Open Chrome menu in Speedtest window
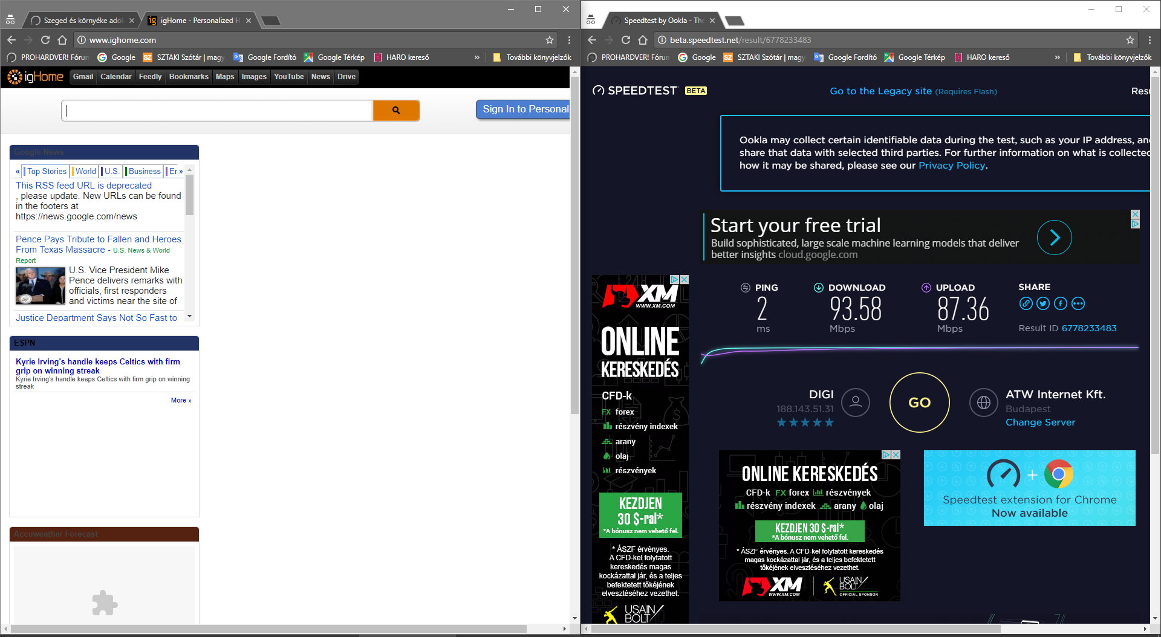This screenshot has width=1161, height=637. point(1150,40)
